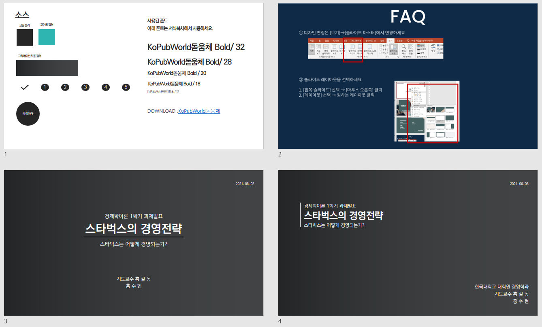This screenshot has height=327, width=542.
Task: Click the 사용된 폰트 label
Action: (158, 21)
